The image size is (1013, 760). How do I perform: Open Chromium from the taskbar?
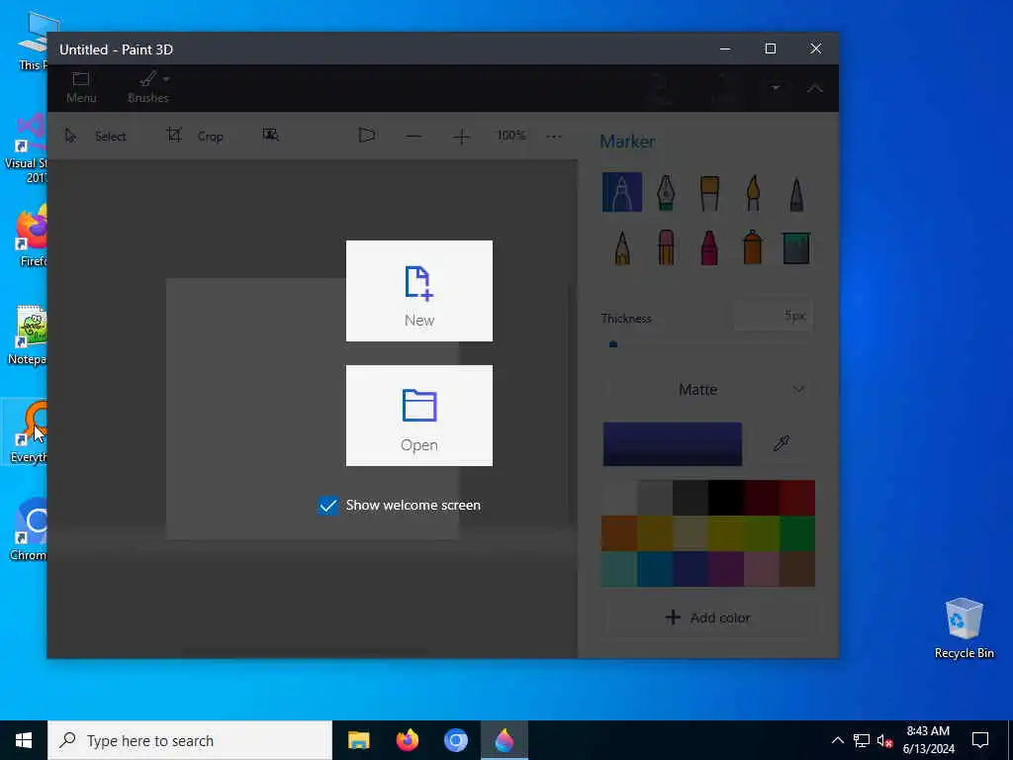[x=455, y=740]
